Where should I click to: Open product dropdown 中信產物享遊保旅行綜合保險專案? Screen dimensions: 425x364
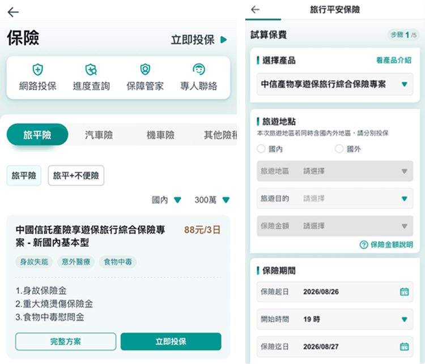[335, 84]
